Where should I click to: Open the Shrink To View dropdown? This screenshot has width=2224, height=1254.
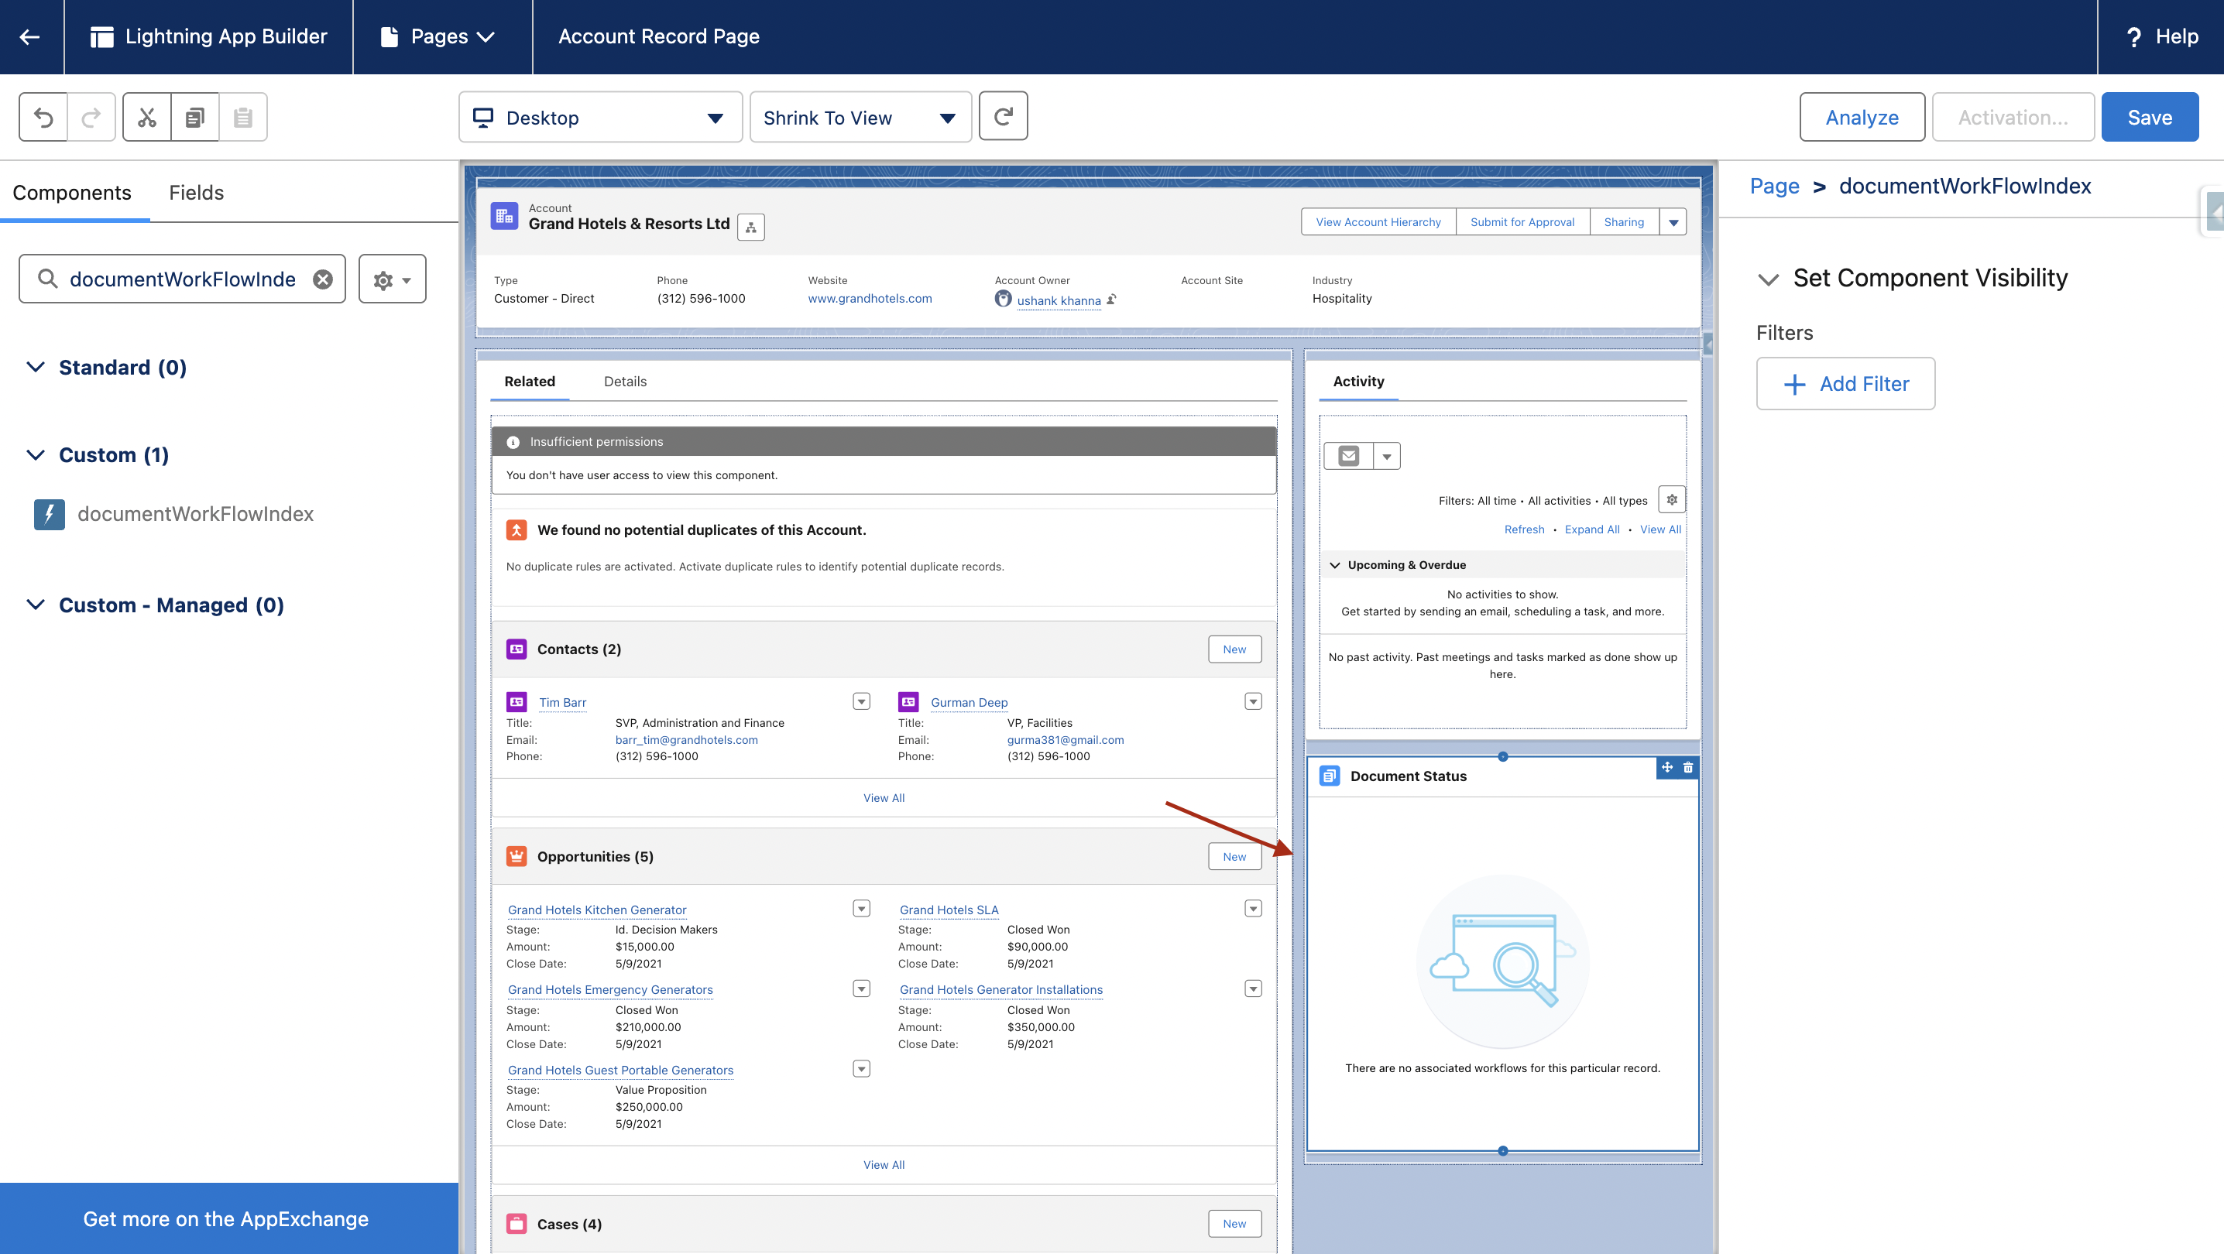pyautogui.click(x=861, y=118)
